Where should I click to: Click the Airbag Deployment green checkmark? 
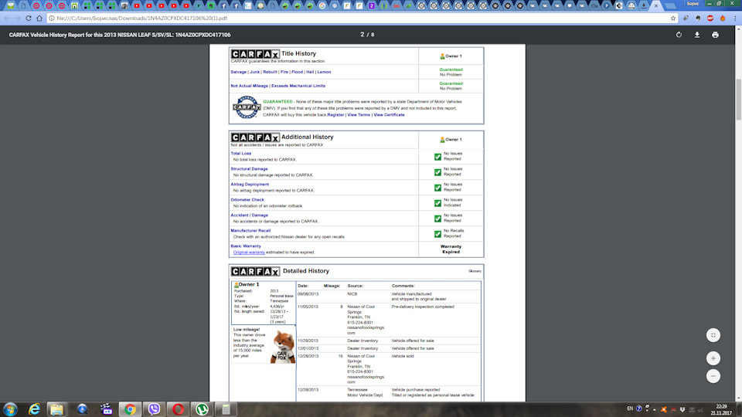pos(437,188)
